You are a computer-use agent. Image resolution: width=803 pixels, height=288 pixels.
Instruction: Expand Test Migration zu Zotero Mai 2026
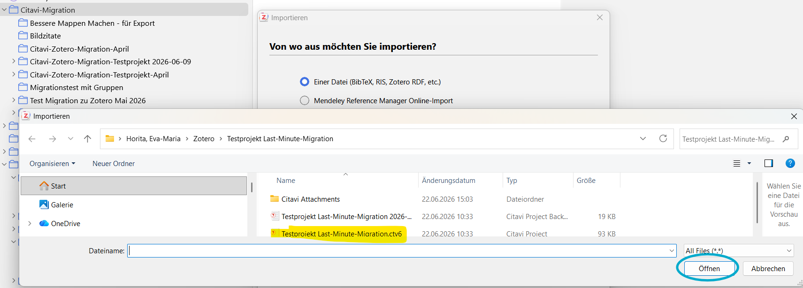(14, 100)
